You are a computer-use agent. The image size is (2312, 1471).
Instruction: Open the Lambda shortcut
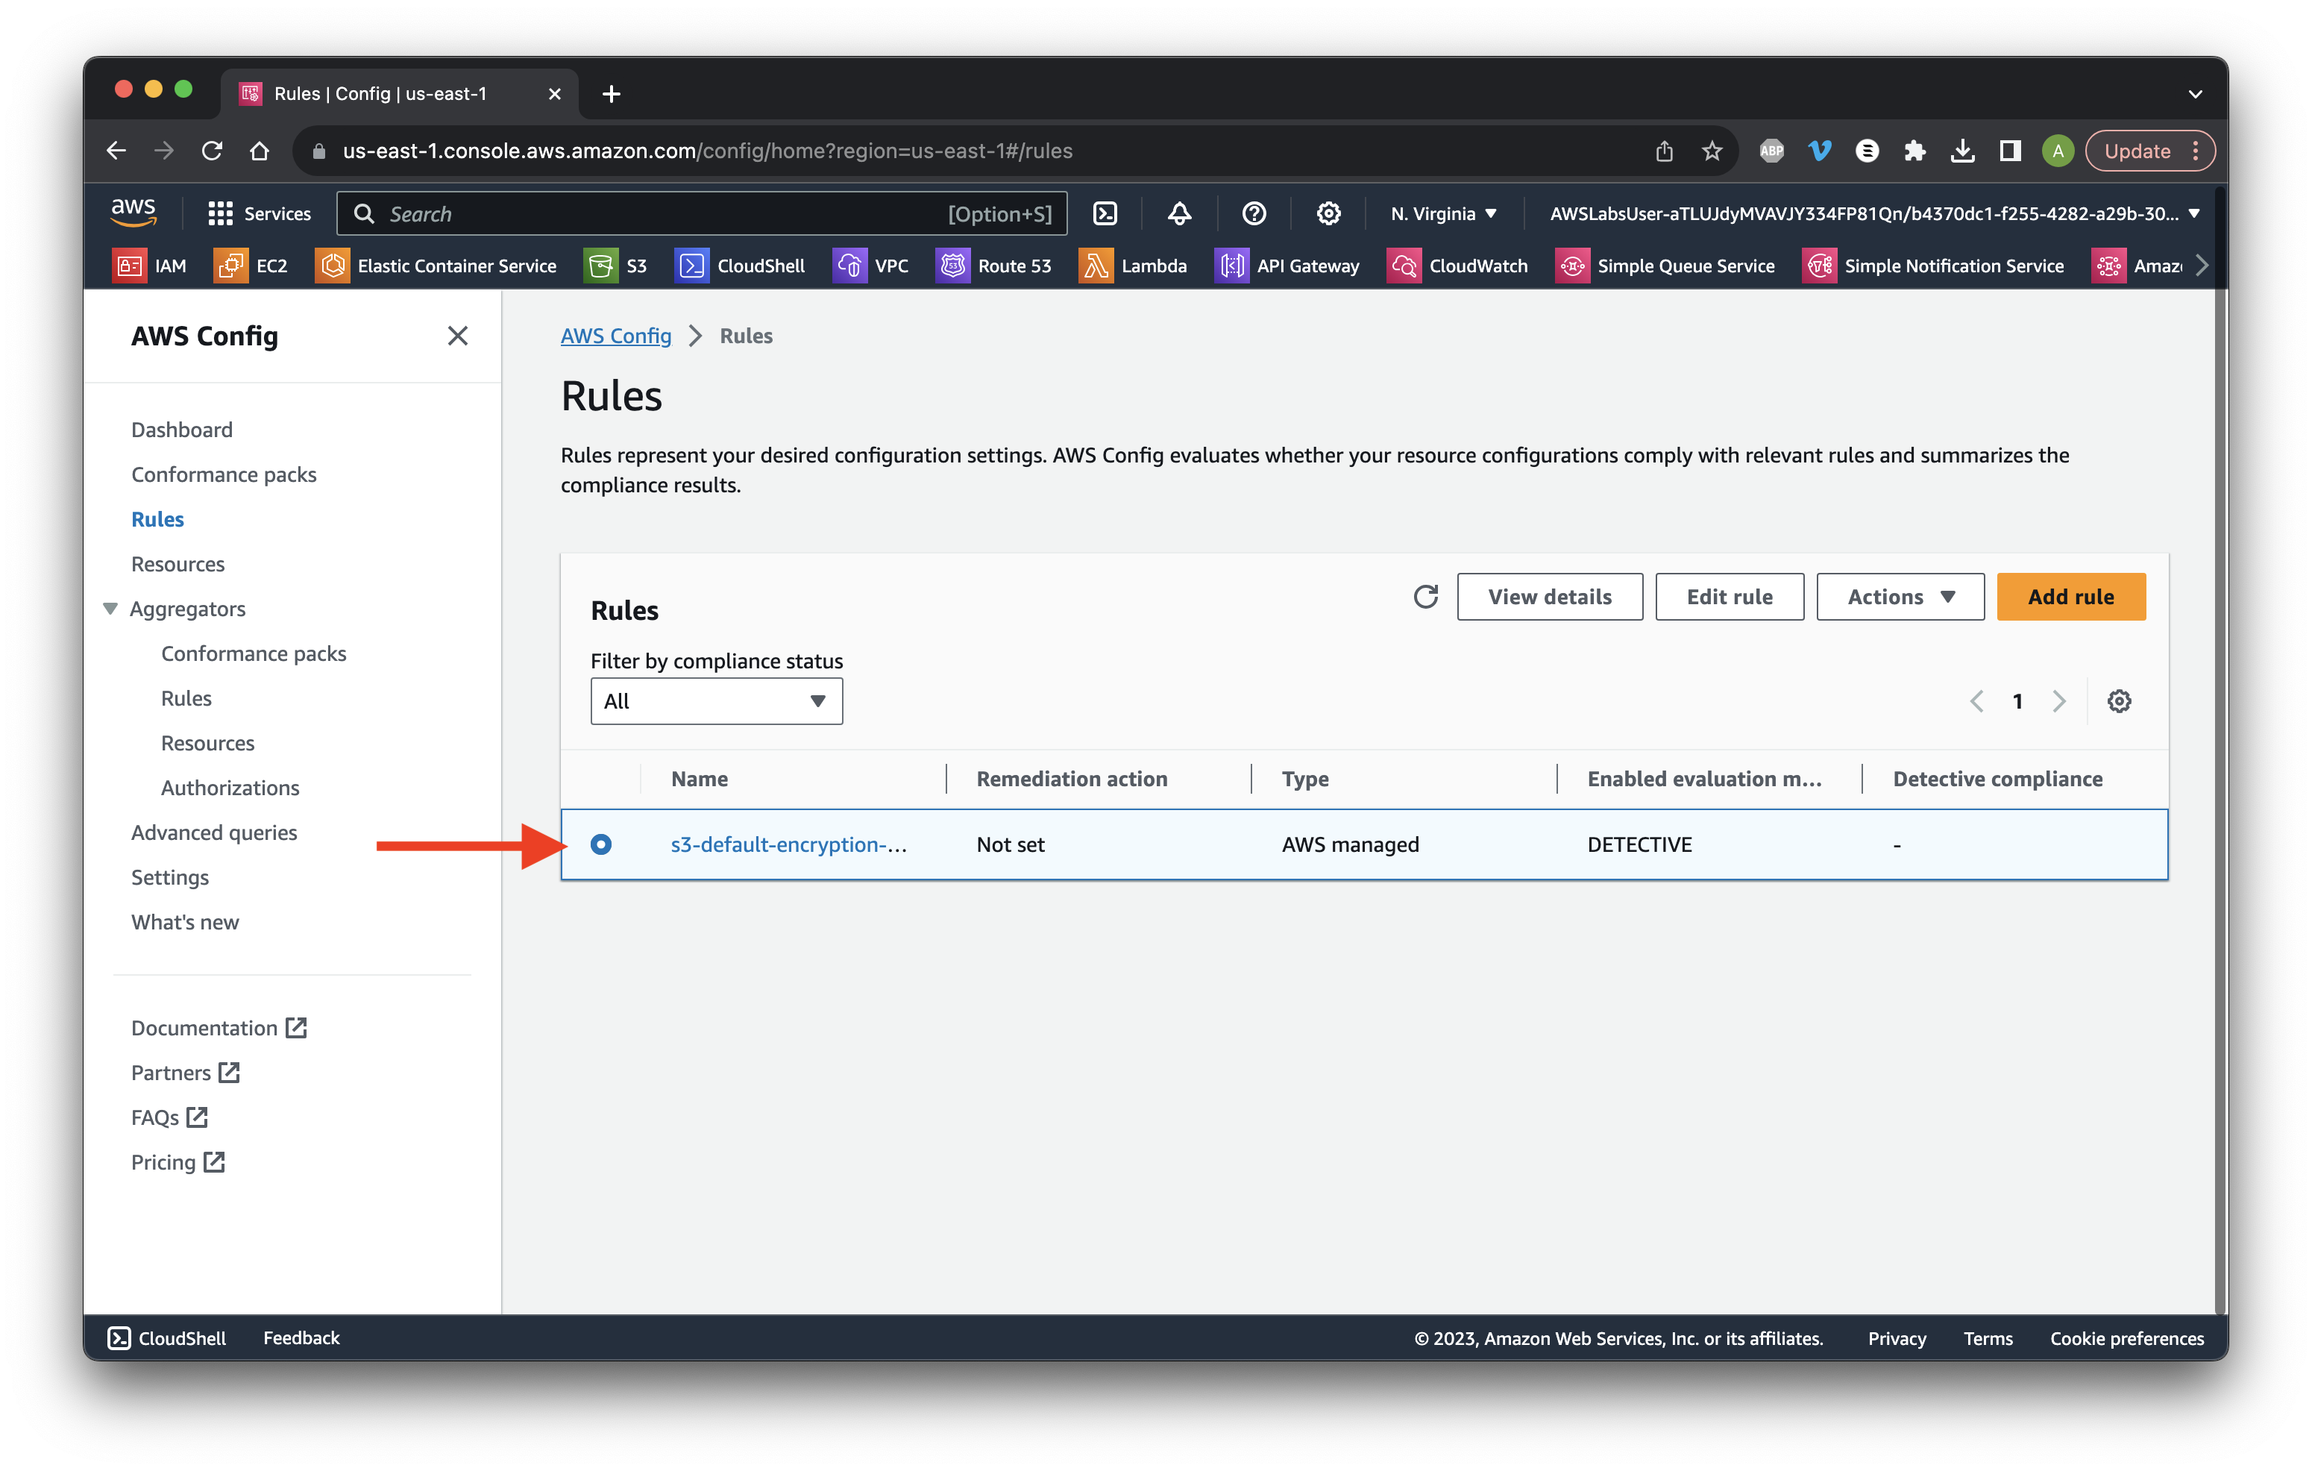(1134, 266)
